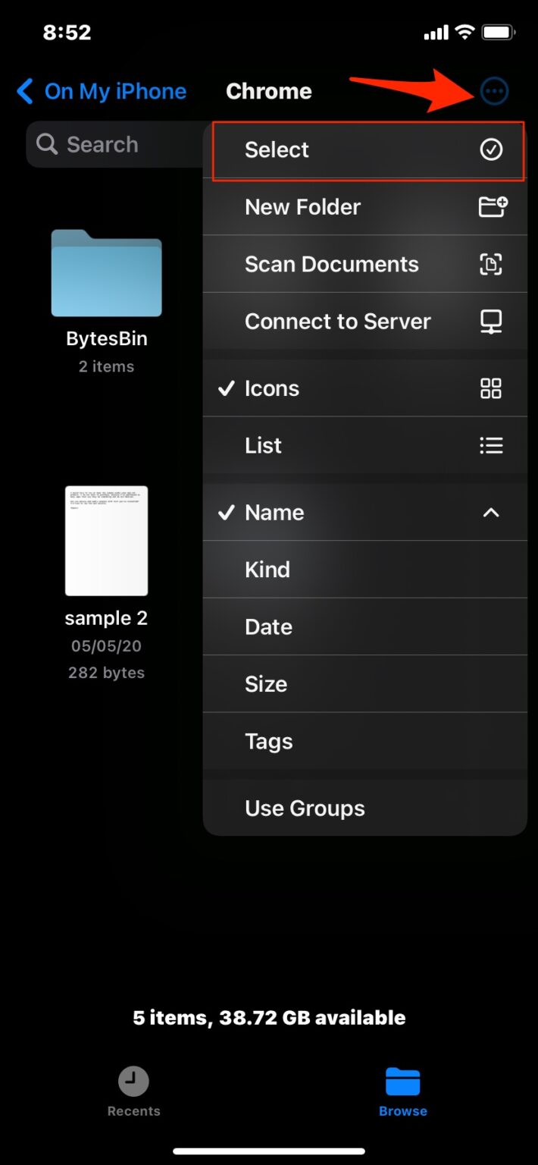
Task: Tap the chevron next to Name sorting
Action: point(492,513)
